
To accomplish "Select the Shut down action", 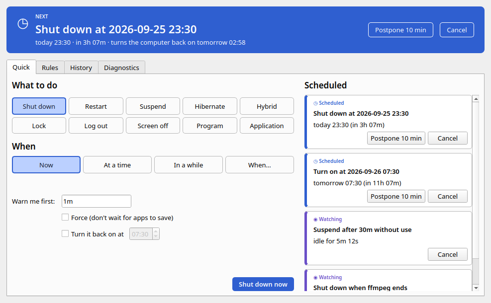I will pos(39,106).
